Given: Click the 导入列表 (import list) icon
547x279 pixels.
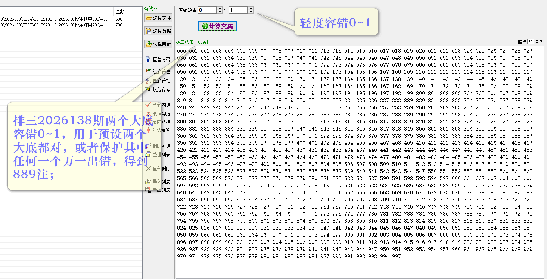Looking at the screenshot, I should 148,182.
